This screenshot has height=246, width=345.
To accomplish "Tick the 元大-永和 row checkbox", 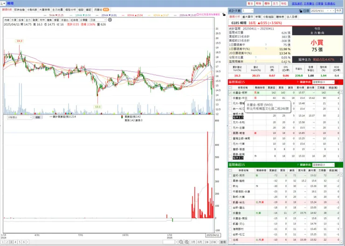I will (230, 122).
